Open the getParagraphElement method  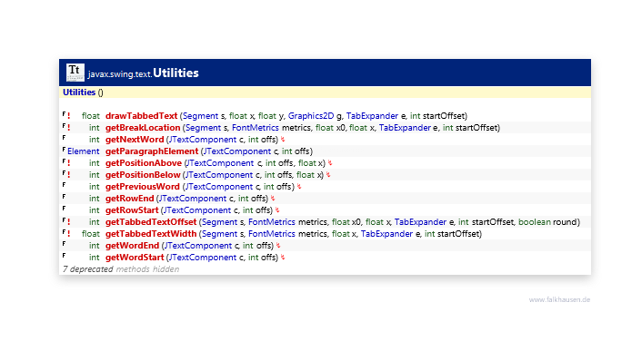[152, 151]
